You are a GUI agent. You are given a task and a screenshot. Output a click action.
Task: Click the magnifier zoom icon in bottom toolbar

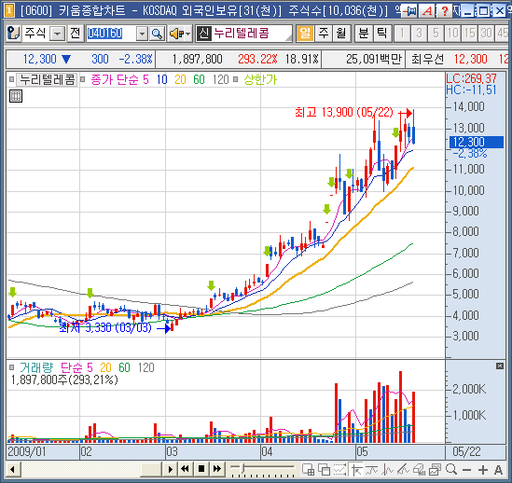coord(451,470)
